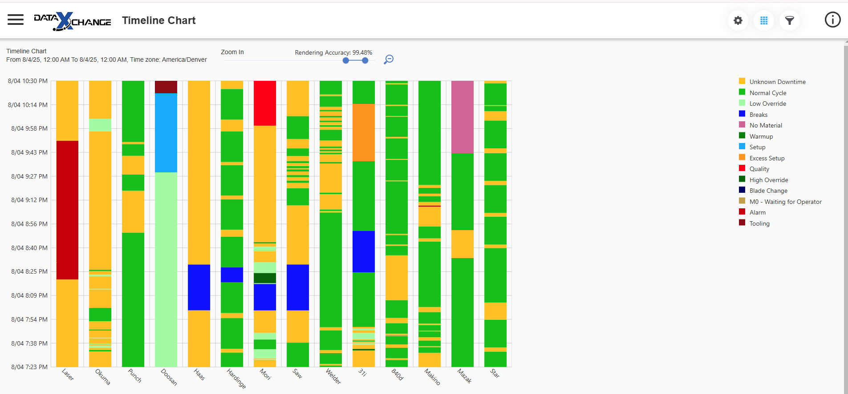
Task: Click the Excess Setup legend swatch
Action: coord(742,158)
